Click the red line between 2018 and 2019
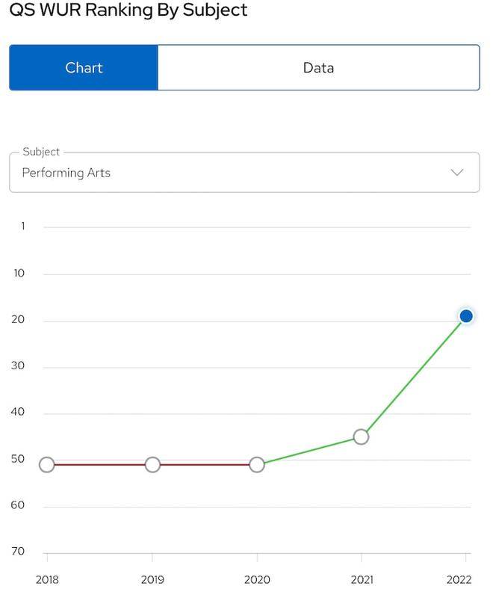Image resolution: width=493 pixels, height=595 pixels. point(100,464)
